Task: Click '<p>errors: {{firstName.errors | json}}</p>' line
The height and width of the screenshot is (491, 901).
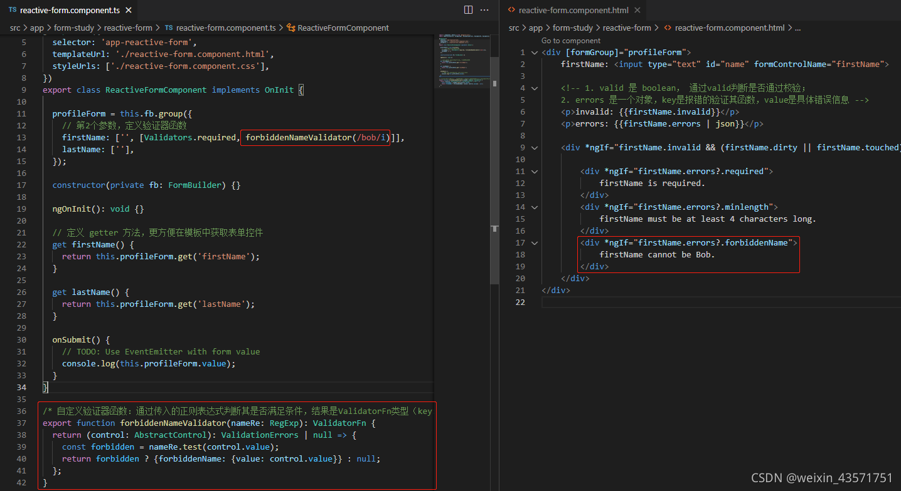Action: (662, 124)
